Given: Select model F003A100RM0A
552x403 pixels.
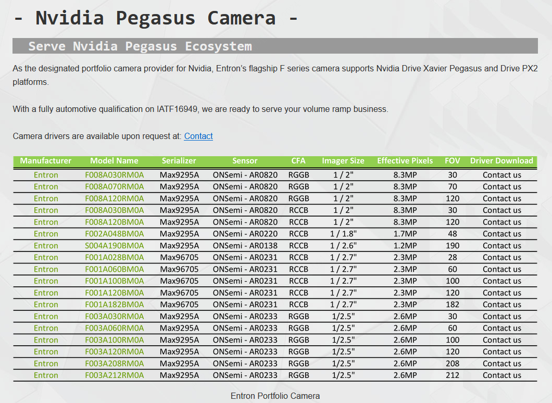Looking at the screenshot, I should (x=115, y=340).
